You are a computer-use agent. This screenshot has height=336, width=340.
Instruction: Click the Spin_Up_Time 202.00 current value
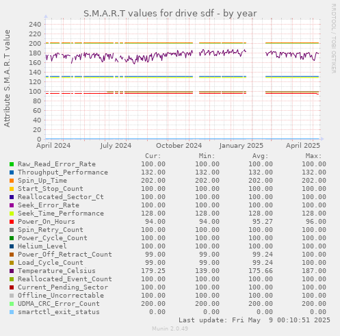[x=153, y=181]
